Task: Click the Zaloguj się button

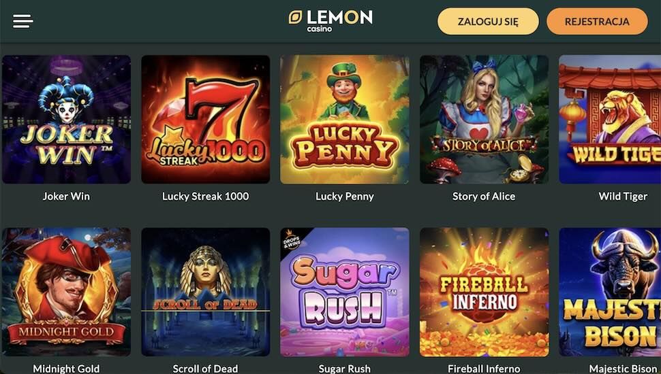Action: point(488,22)
